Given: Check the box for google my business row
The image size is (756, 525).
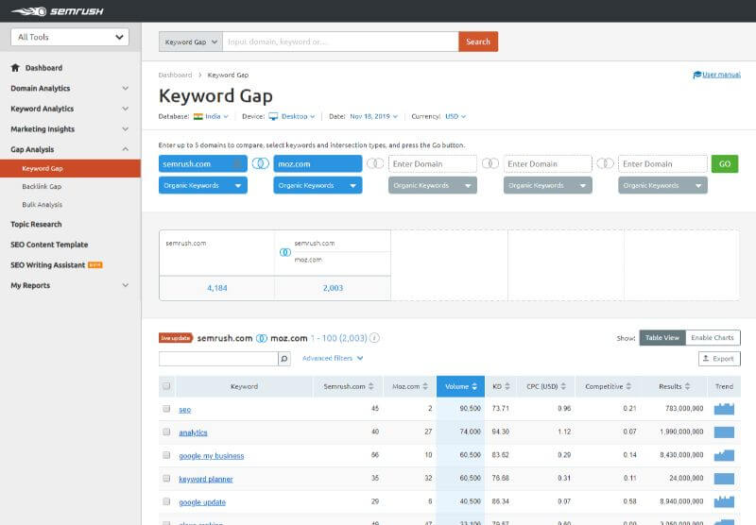Looking at the screenshot, I should coord(166,455).
